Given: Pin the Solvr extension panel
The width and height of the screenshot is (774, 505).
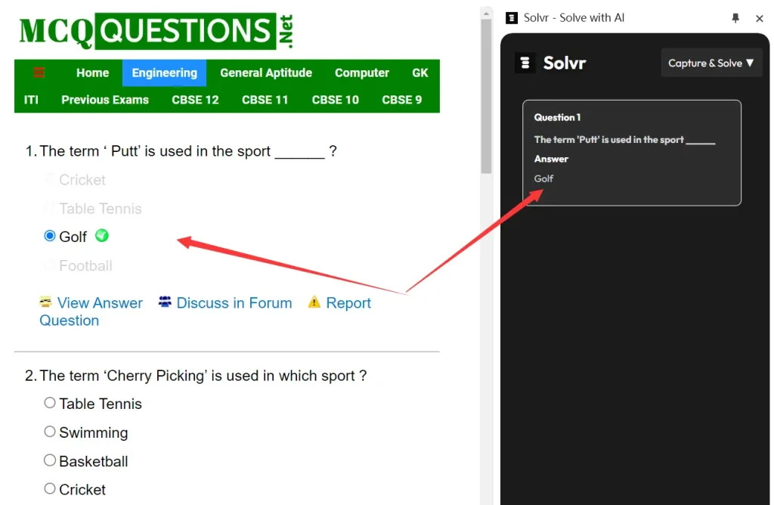Looking at the screenshot, I should click(x=735, y=18).
